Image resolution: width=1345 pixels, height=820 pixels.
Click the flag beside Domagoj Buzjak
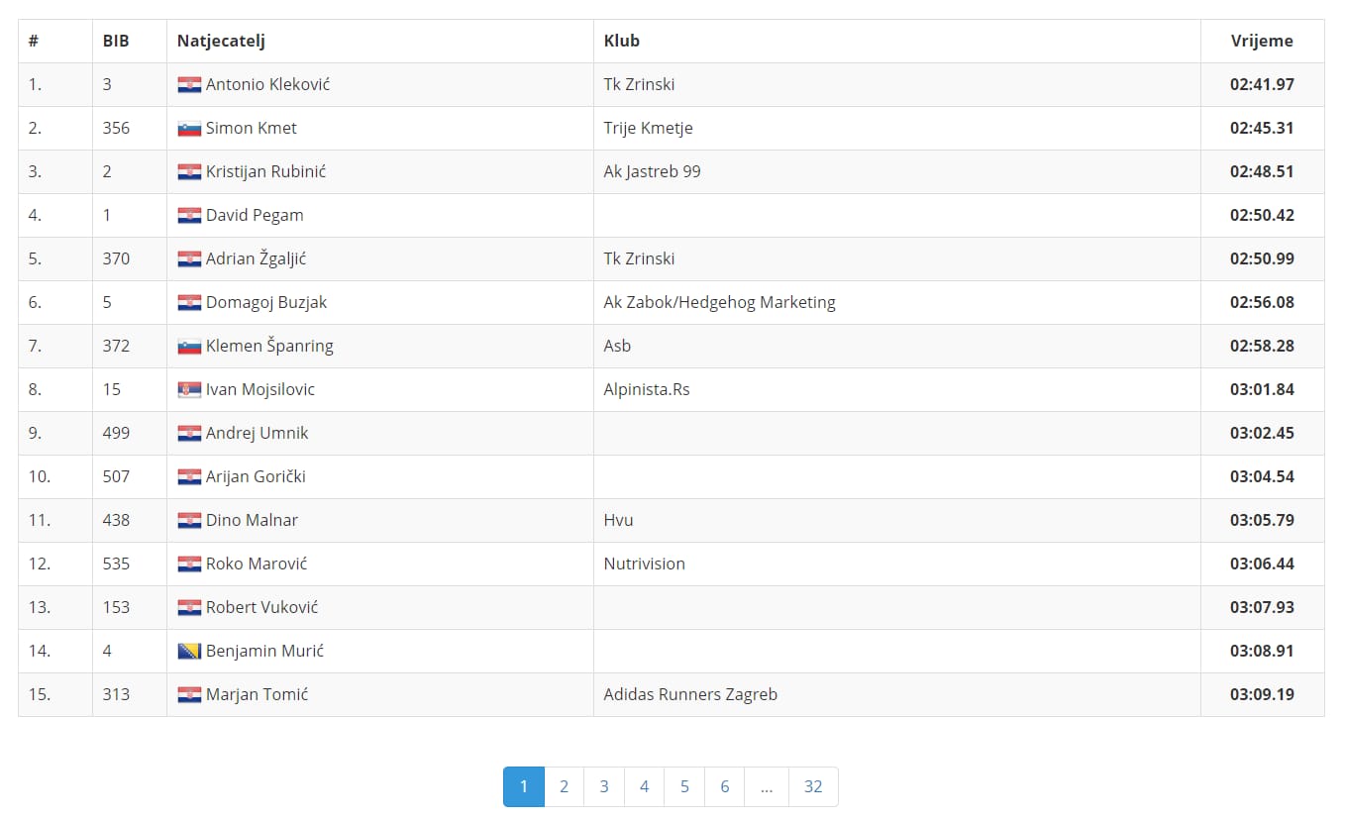pos(189,303)
